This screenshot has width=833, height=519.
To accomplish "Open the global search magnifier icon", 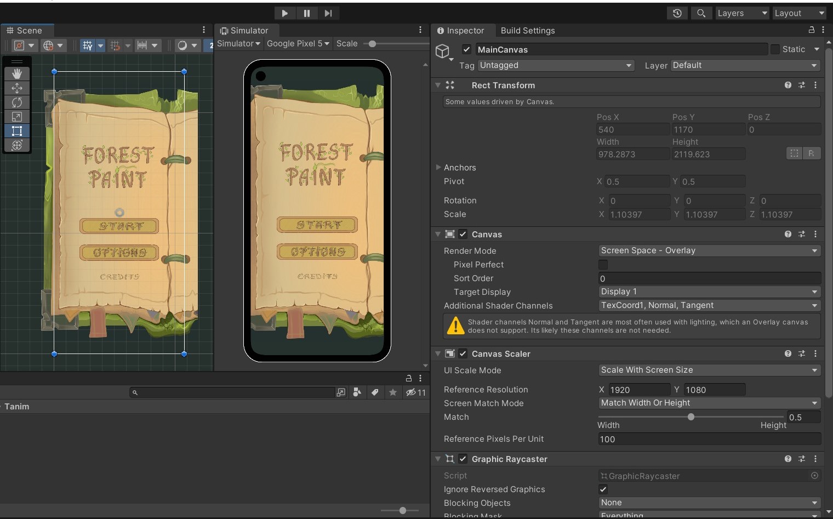I will tap(701, 13).
